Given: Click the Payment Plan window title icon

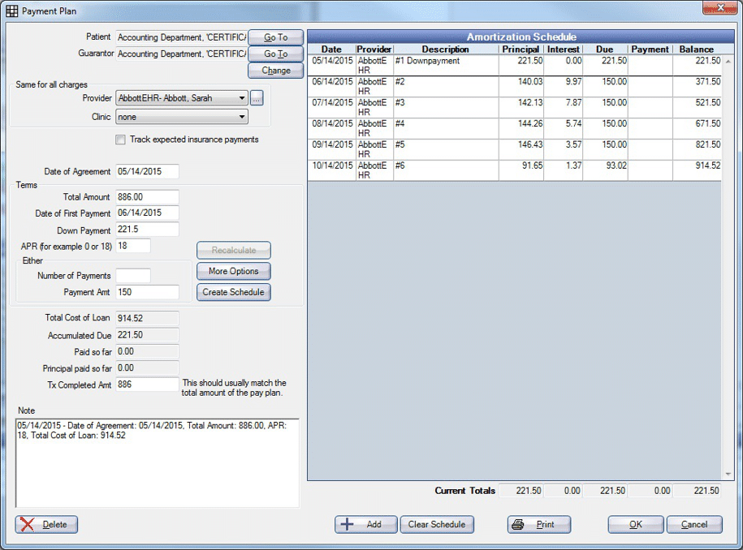Looking at the screenshot, I should click(12, 11).
